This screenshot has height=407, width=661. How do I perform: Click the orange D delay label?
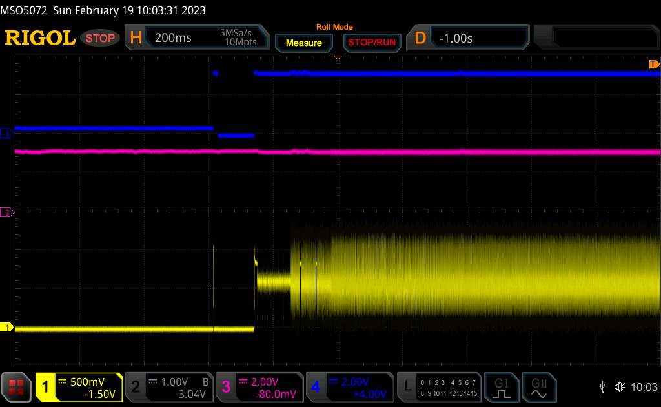(x=420, y=38)
